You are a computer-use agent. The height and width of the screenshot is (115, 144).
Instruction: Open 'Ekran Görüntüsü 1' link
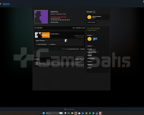pos(43,44)
